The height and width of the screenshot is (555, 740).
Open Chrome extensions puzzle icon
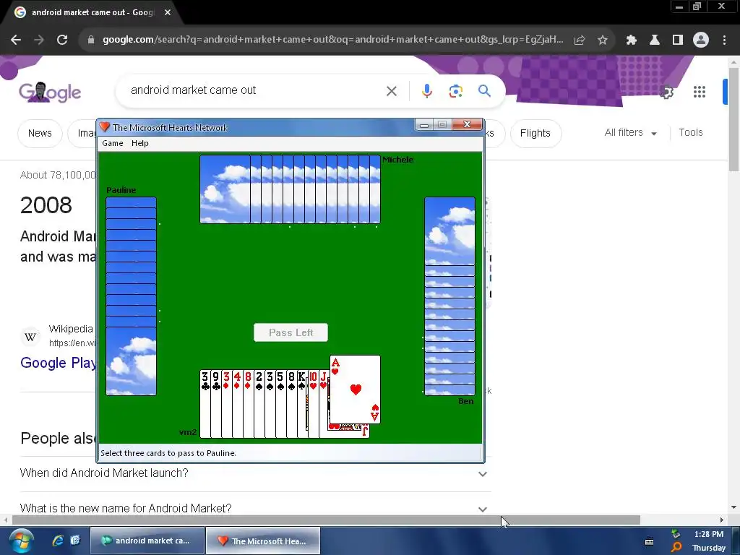(632, 40)
